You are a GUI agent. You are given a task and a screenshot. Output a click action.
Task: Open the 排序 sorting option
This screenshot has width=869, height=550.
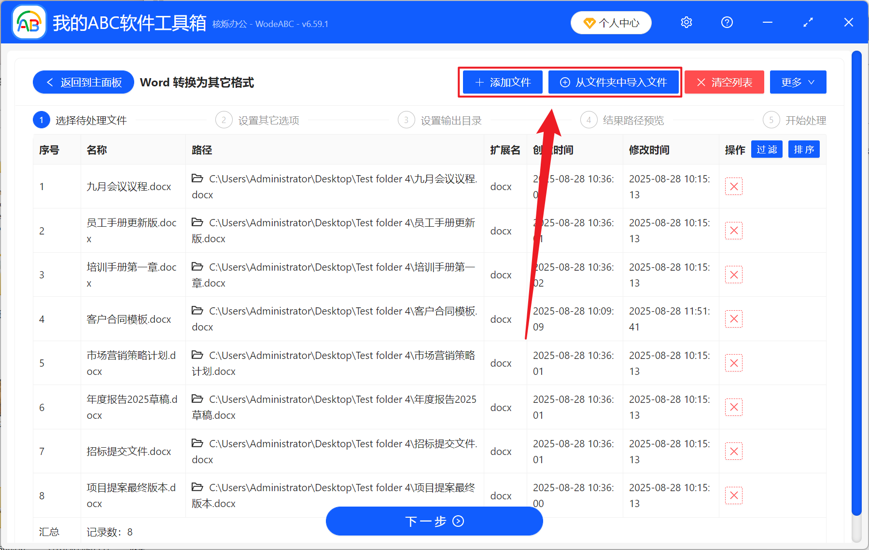click(803, 150)
